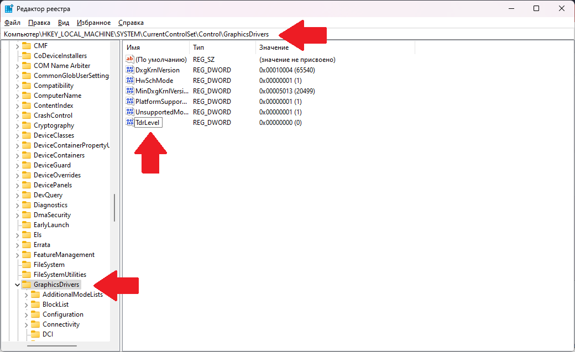Click the Registry Editor title bar icon

tap(9, 9)
